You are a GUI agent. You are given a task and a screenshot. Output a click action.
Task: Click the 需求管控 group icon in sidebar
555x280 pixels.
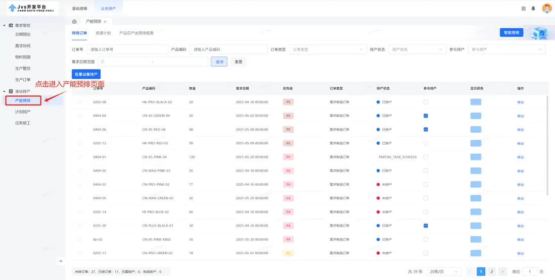11,25
